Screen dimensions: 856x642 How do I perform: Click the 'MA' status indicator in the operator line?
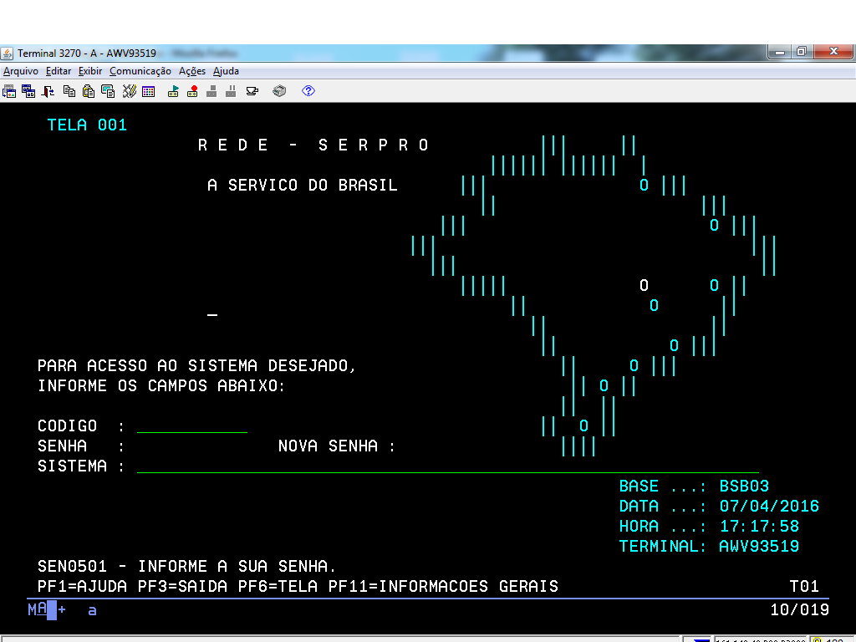tap(37, 609)
